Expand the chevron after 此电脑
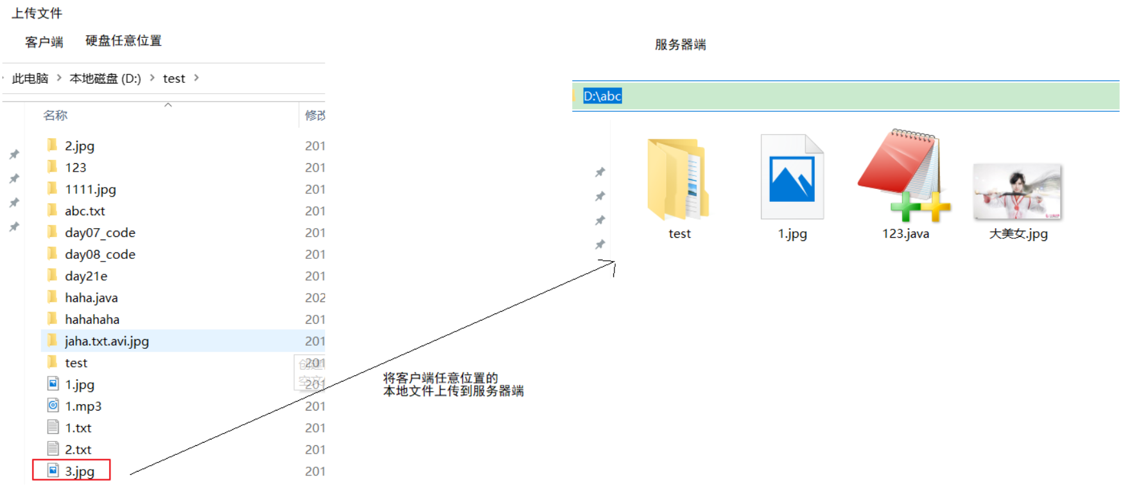Viewport: 1123px width, 496px height. [x=59, y=78]
